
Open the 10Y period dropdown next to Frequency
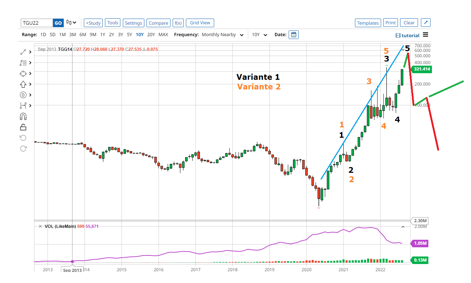[x=260, y=35]
